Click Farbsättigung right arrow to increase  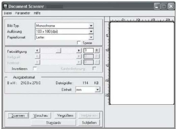tap(79, 50)
